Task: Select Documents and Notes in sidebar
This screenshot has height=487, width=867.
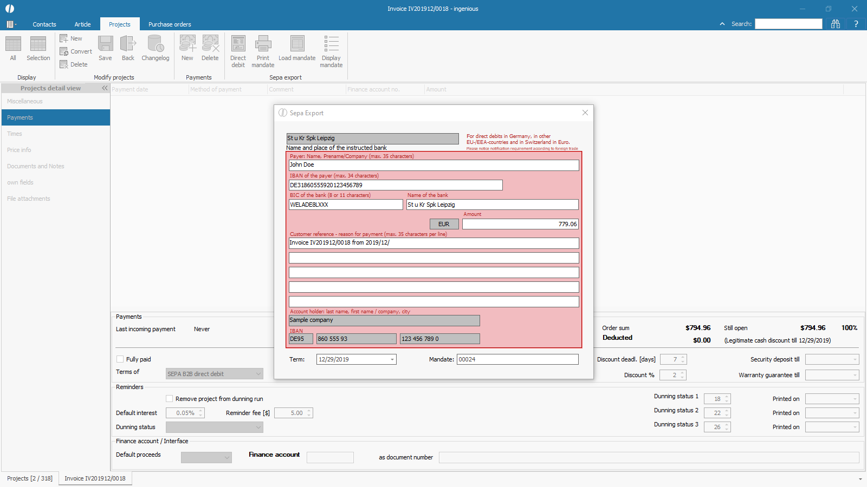Action: pyautogui.click(x=36, y=166)
